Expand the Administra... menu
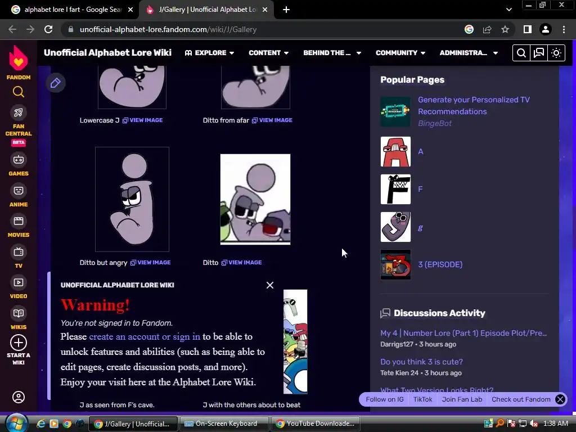The image size is (576, 432). coord(469,53)
